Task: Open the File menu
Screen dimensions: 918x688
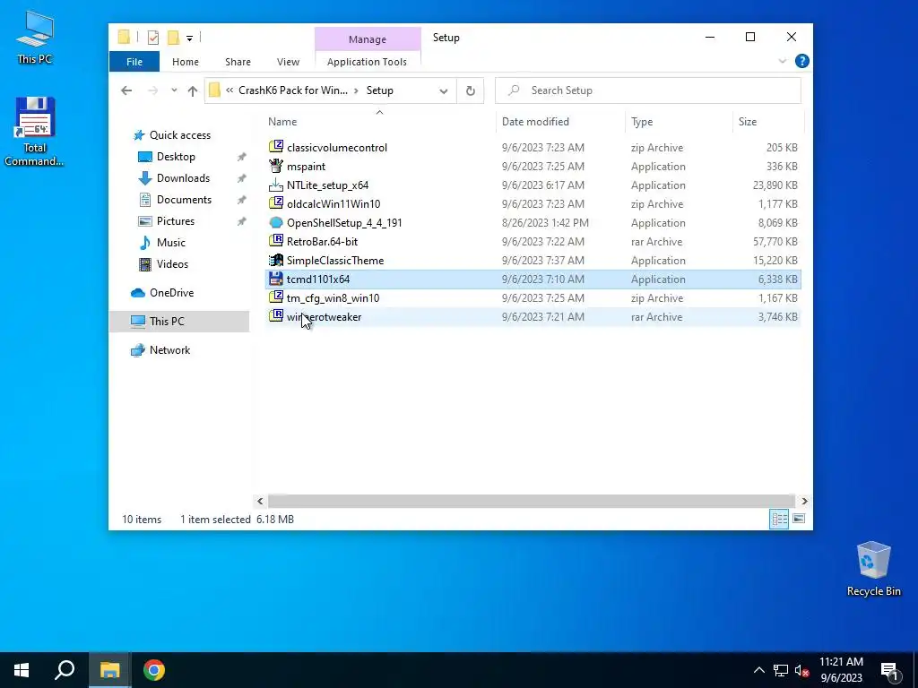Action: (x=134, y=62)
